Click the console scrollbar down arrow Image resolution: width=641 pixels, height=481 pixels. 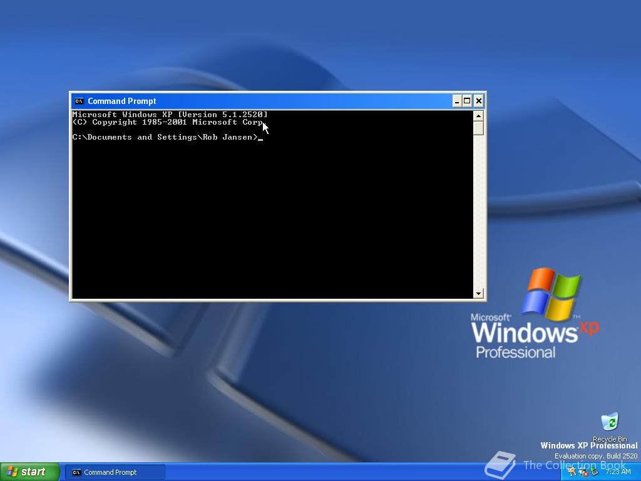tap(478, 293)
